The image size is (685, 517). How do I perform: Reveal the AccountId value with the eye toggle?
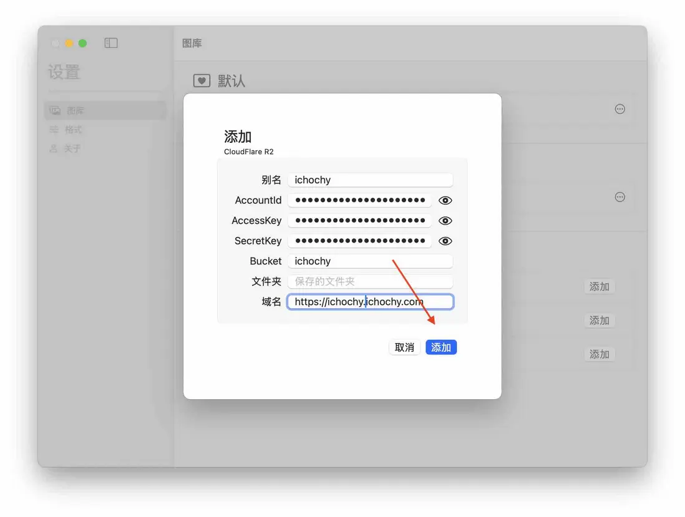tap(445, 200)
